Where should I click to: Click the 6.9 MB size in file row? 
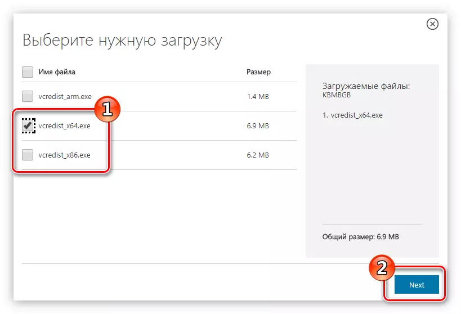point(258,126)
